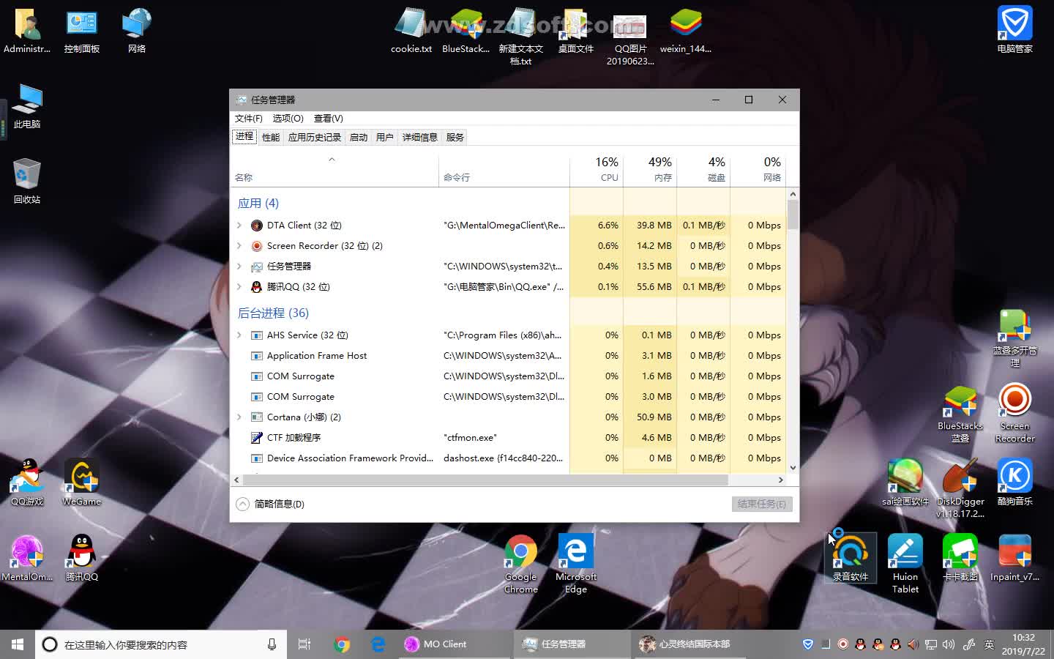The width and height of the screenshot is (1054, 659).
Task: Click the volume icon in system tray
Action: pyautogui.click(x=949, y=644)
